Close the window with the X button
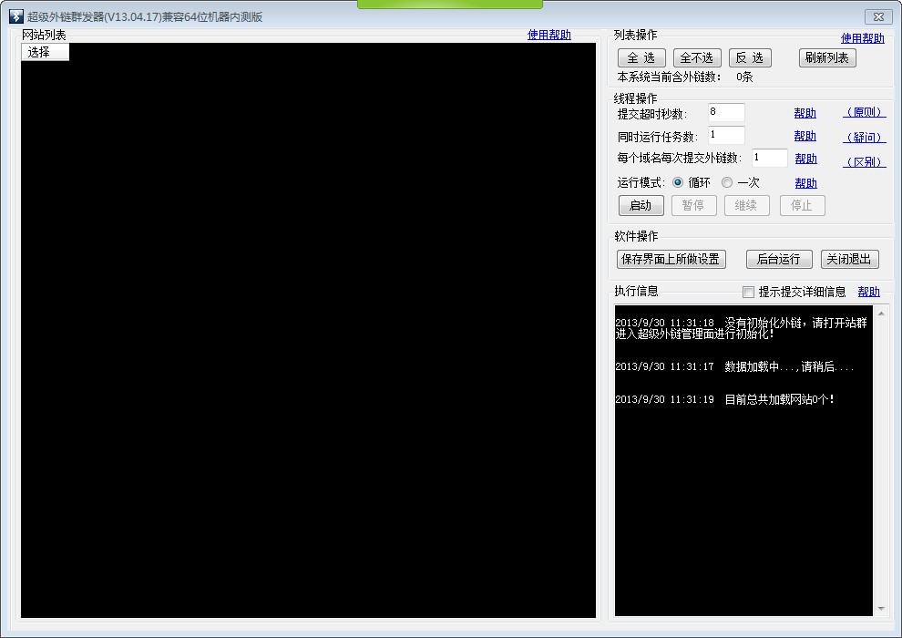Screen dimensions: 902x638 tap(878, 16)
